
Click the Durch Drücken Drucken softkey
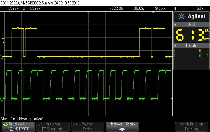pyautogui.click(x=191, y=127)
